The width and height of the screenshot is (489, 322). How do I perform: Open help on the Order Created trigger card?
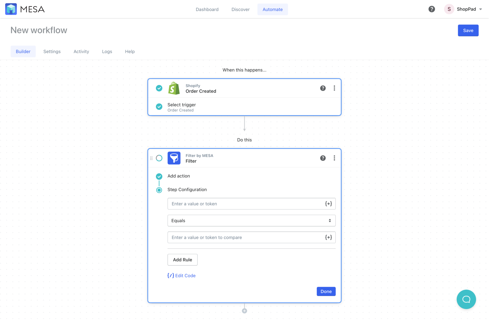[x=323, y=88]
